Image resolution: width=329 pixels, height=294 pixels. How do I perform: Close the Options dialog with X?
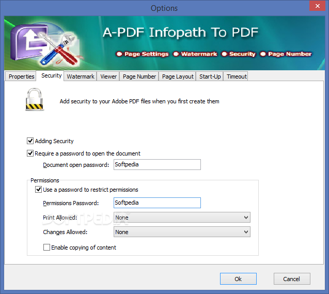318,6
